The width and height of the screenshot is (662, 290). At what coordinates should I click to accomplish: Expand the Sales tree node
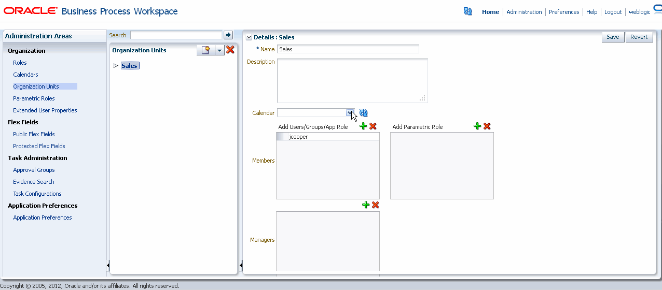tap(116, 66)
